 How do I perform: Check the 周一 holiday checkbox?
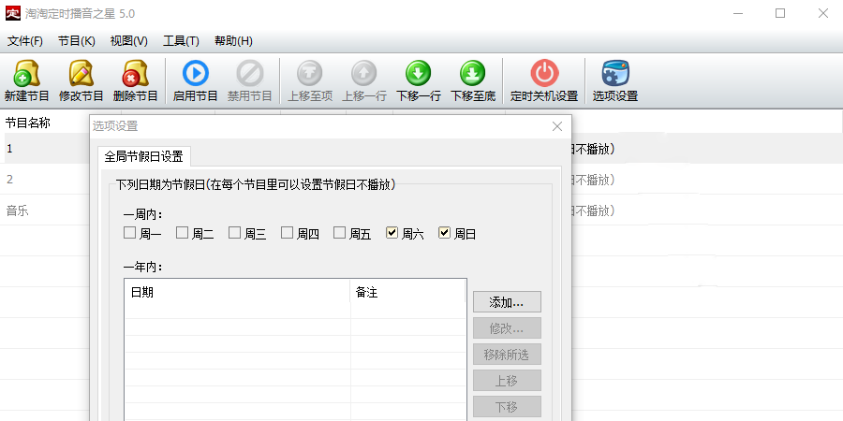[x=129, y=233]
